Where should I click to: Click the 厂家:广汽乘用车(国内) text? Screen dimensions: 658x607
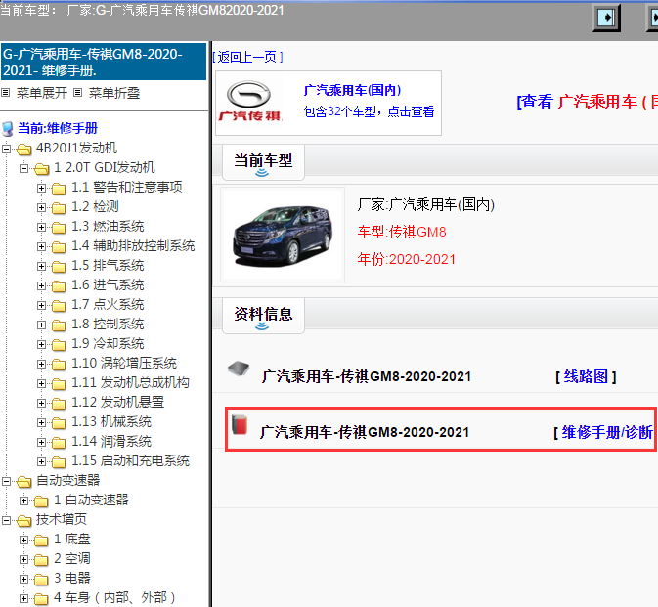[x=426, y=204]
